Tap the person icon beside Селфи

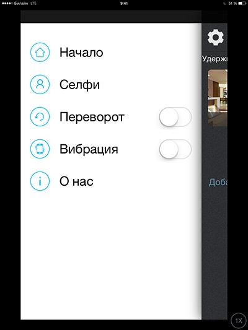(x=40, y=84)
